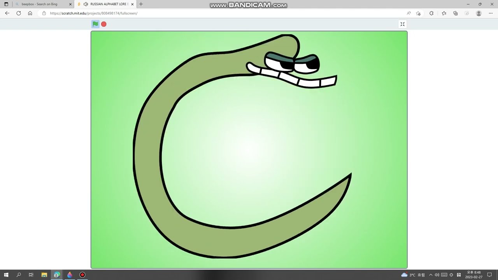Screen dimensions: 498x280
Task: Show hidden system tray icons
Action: coord(431,275)
